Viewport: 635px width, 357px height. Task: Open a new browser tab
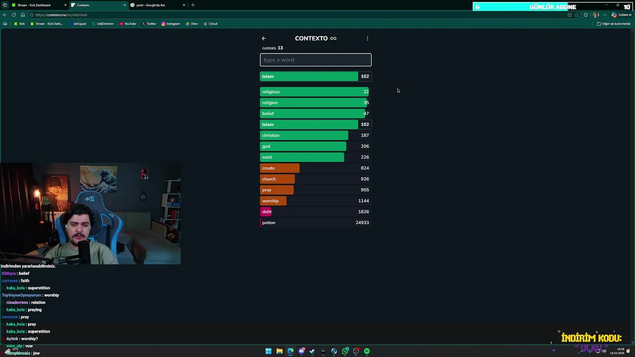[193, 5]
